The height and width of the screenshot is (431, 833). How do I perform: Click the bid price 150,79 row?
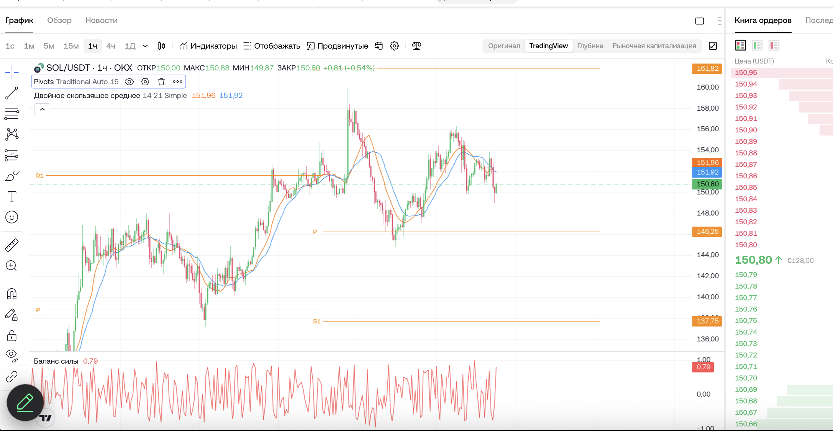pyautogui.click(x=782, y=274)
